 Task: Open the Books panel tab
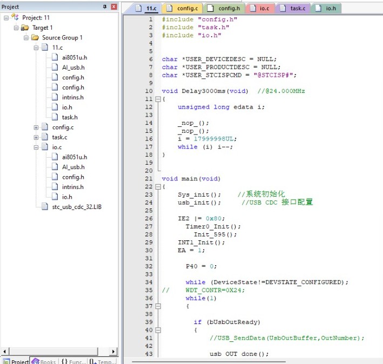[x=44, y=361]
